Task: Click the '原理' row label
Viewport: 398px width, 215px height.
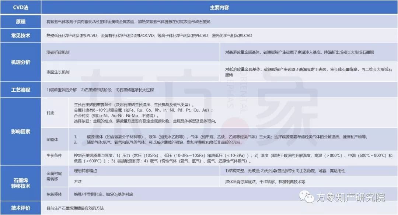Action: 21,22
